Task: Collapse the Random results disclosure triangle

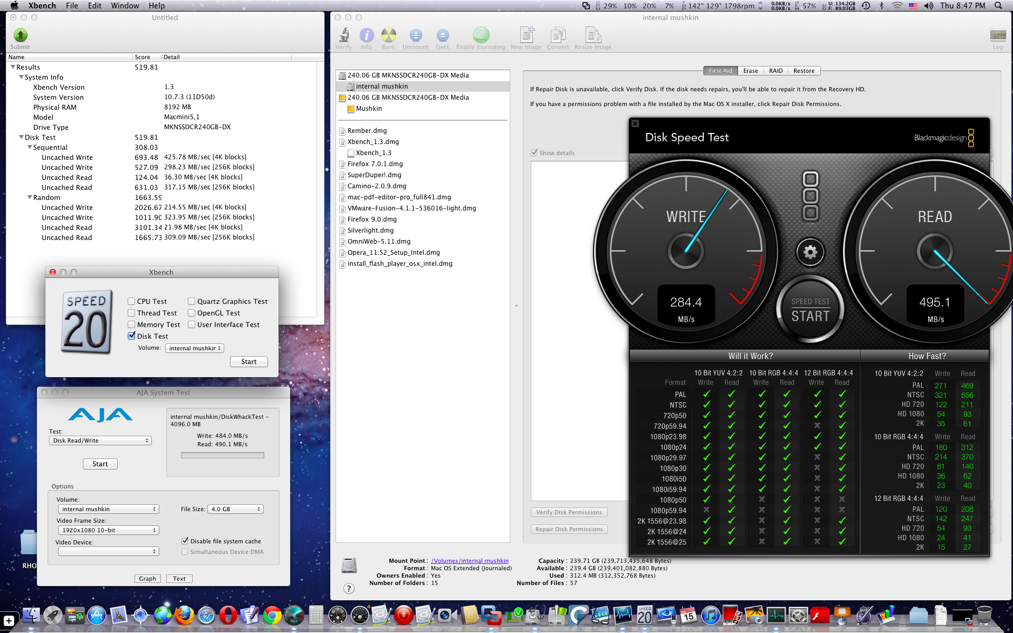Action: click(x=30, y=197)
